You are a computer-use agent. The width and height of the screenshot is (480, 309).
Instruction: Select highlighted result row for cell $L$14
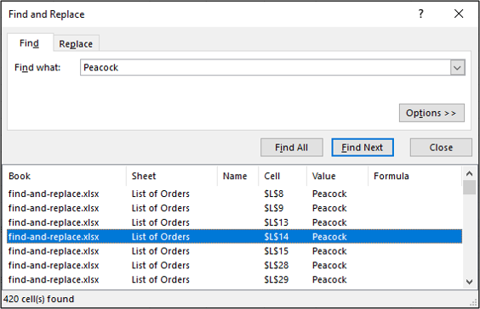tap(235, 237)
